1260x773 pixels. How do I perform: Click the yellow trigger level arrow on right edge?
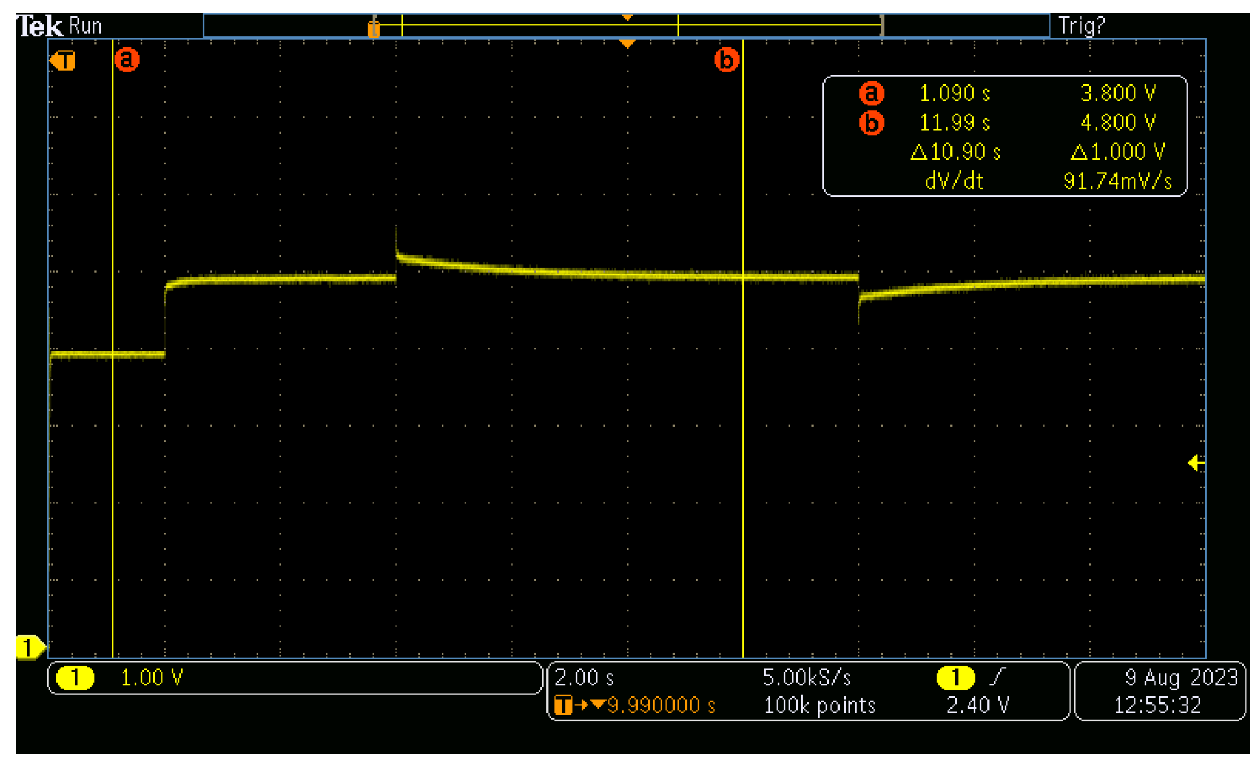click(1196, 464)
